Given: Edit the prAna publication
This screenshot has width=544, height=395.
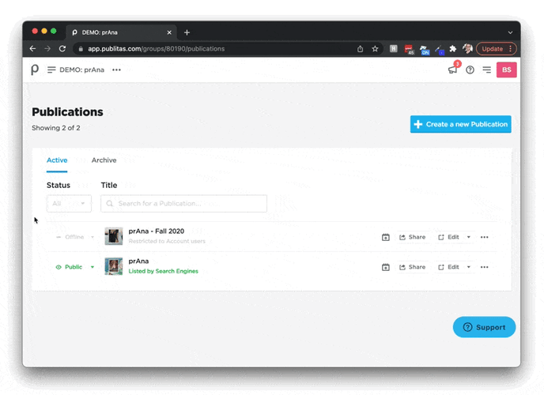Looking at the screenshot, I should click(x=448, y=267).
